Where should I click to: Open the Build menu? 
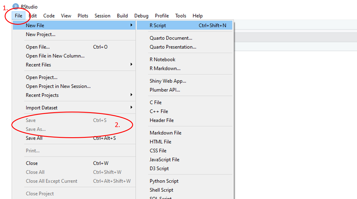click(x=123, y=16)
